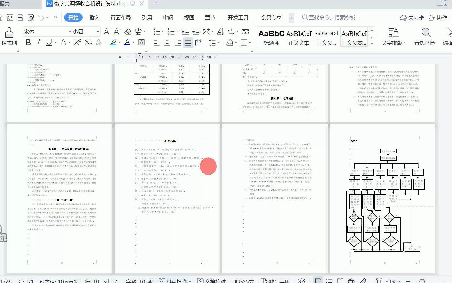The image size is (452, 283).
Task: Click the borders icon
Action: pyautogui.click(x=244, y=43)
